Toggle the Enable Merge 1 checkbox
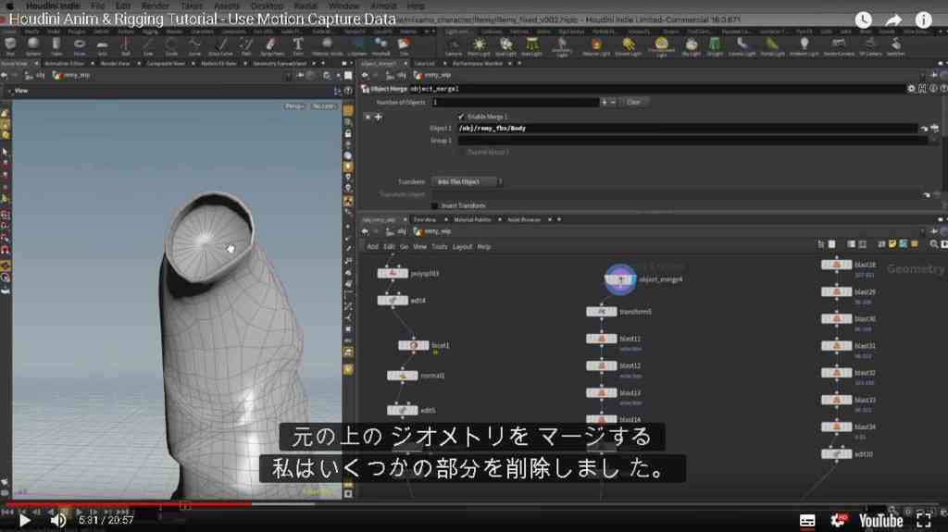 coord(461,116)
